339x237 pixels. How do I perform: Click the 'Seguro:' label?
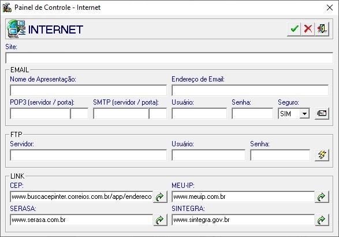click(x=288, y=102)
